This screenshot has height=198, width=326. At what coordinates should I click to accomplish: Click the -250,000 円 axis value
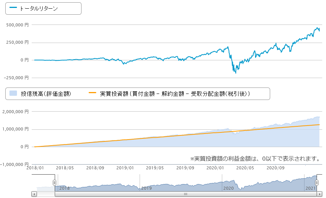pyautogui.click(x=16, y=78)
